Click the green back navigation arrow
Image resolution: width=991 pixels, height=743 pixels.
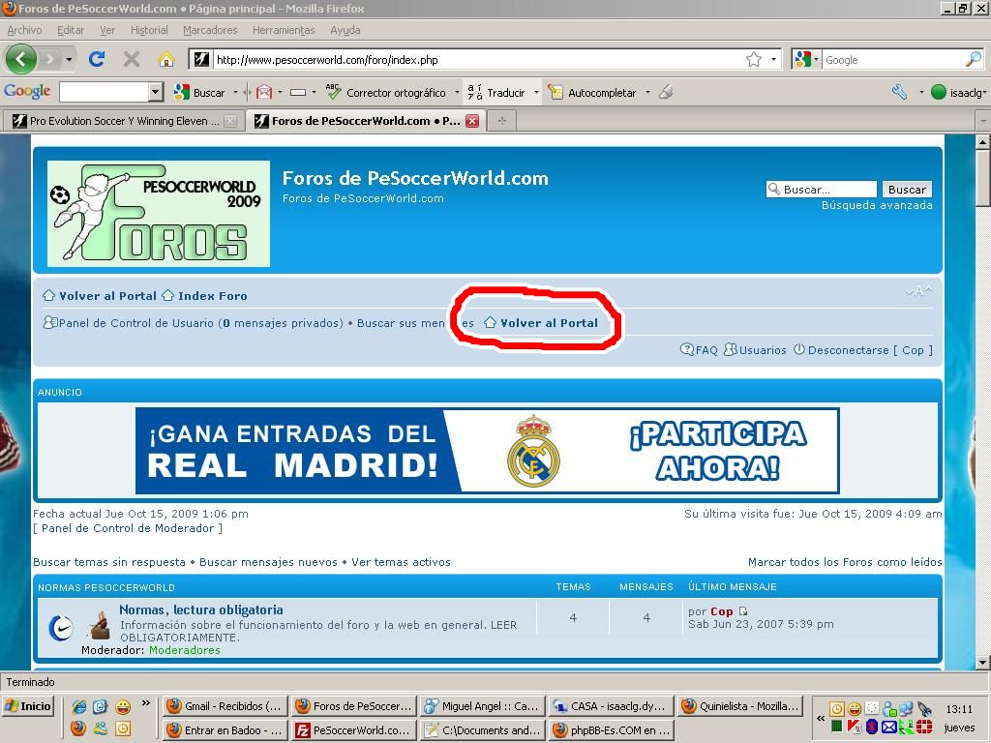coord(21,59)
